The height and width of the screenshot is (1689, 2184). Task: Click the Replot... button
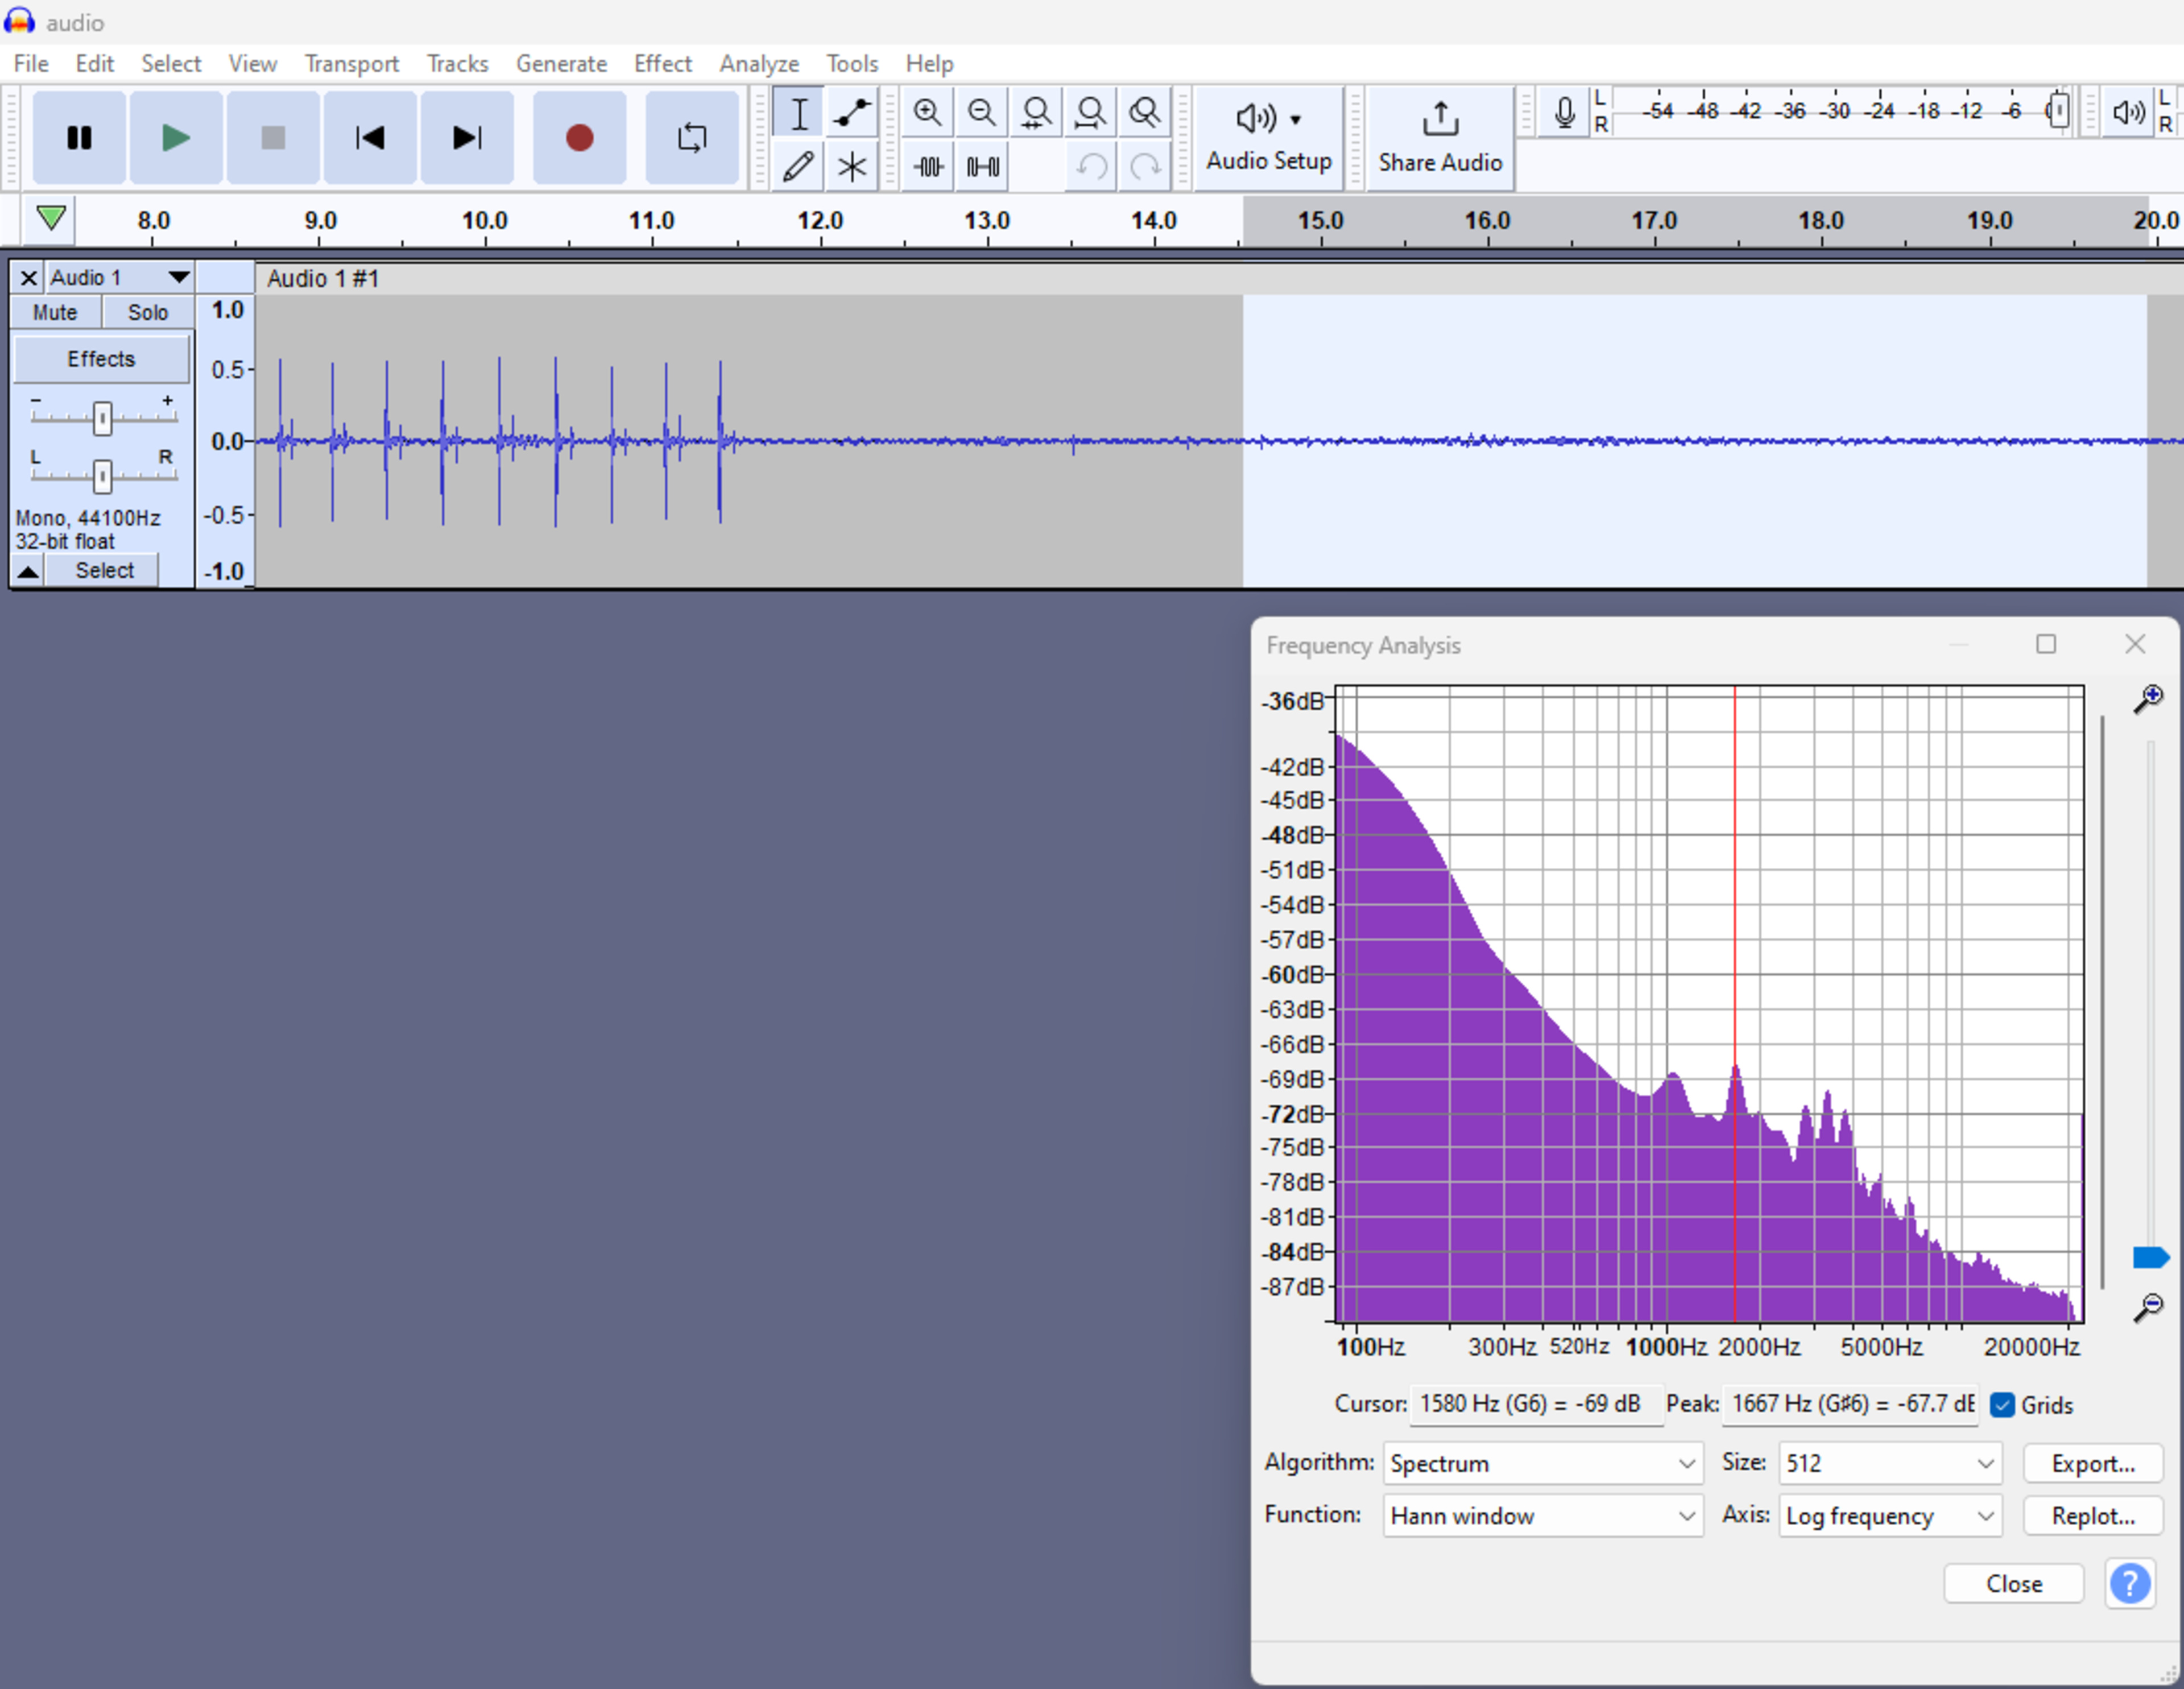tap(2092, 1516)
